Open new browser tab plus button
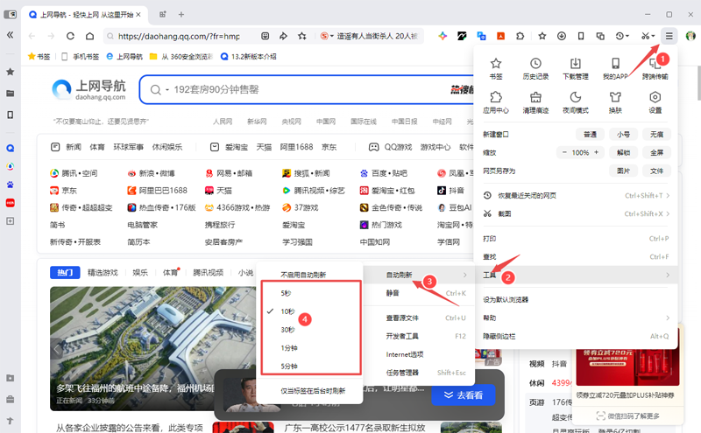Screen dimensions: 701x433 [x=181, y=15]
